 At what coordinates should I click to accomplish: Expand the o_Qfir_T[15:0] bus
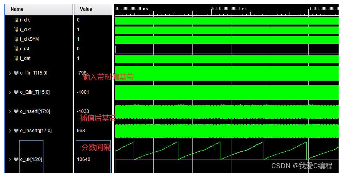pyautogui.click(x=10, y=92)
